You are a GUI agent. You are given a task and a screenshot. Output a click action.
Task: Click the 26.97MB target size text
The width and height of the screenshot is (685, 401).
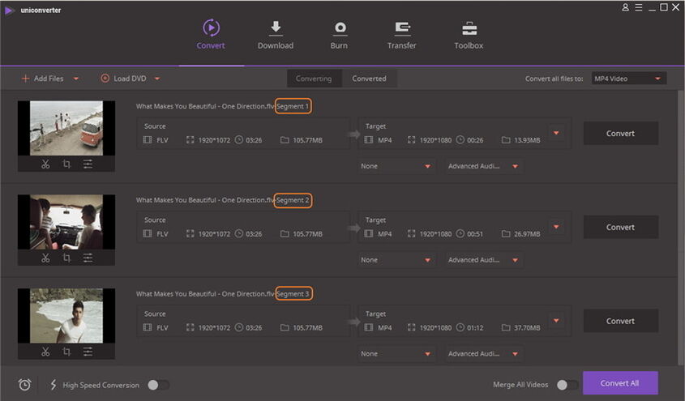[x=527, y=234]
